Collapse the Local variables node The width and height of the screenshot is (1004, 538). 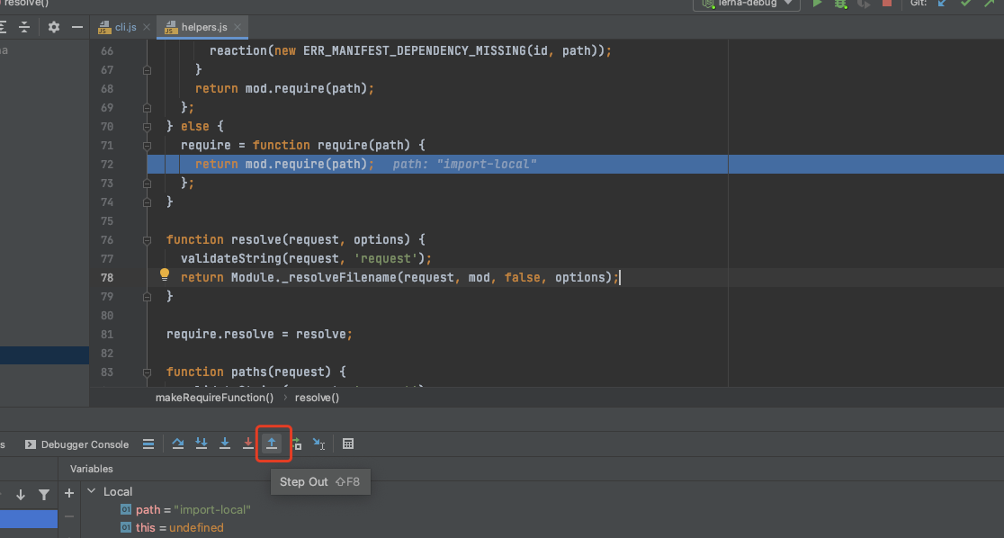point(92,491)
